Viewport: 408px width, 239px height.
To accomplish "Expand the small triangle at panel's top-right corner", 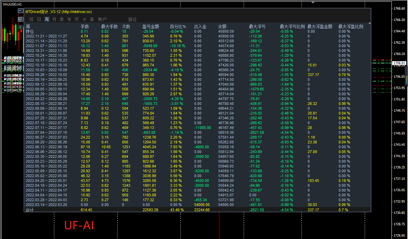I will point(370,23).
